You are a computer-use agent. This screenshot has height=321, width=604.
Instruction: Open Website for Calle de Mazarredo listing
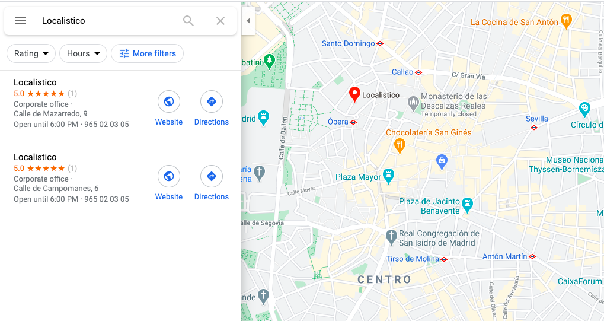[169, 109]
